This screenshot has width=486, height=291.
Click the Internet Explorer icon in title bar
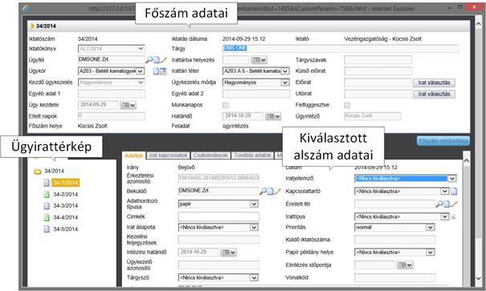[x=27, y=9]
